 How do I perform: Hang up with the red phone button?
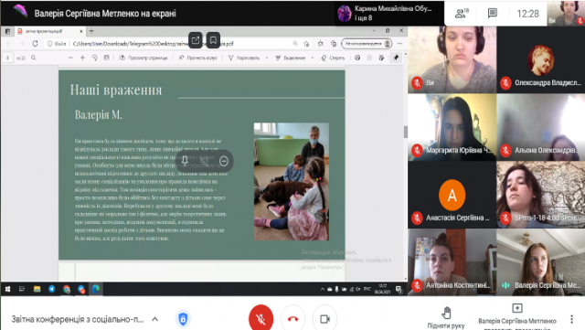click(292, 318)
